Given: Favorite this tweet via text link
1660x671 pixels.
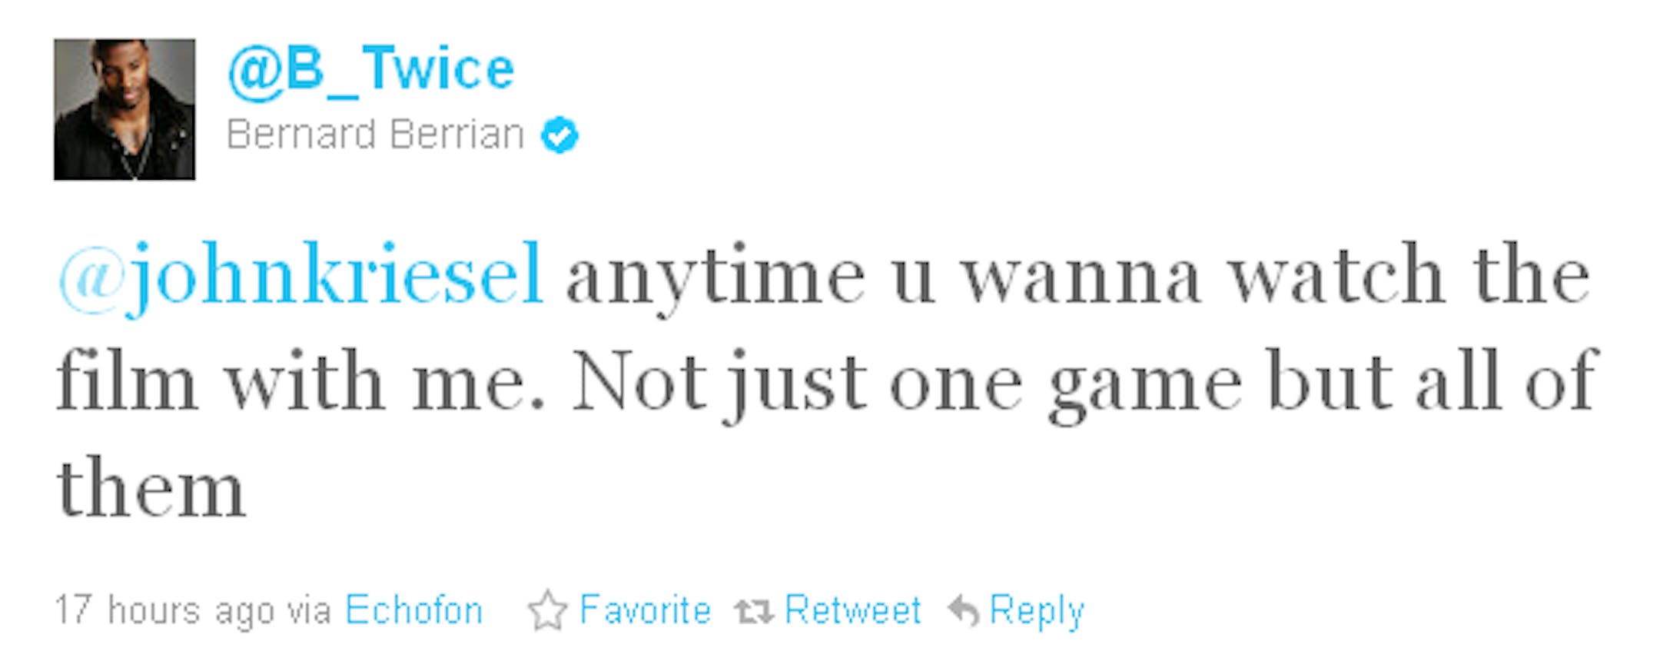Looking at the screenshot, I should (645, 611).
